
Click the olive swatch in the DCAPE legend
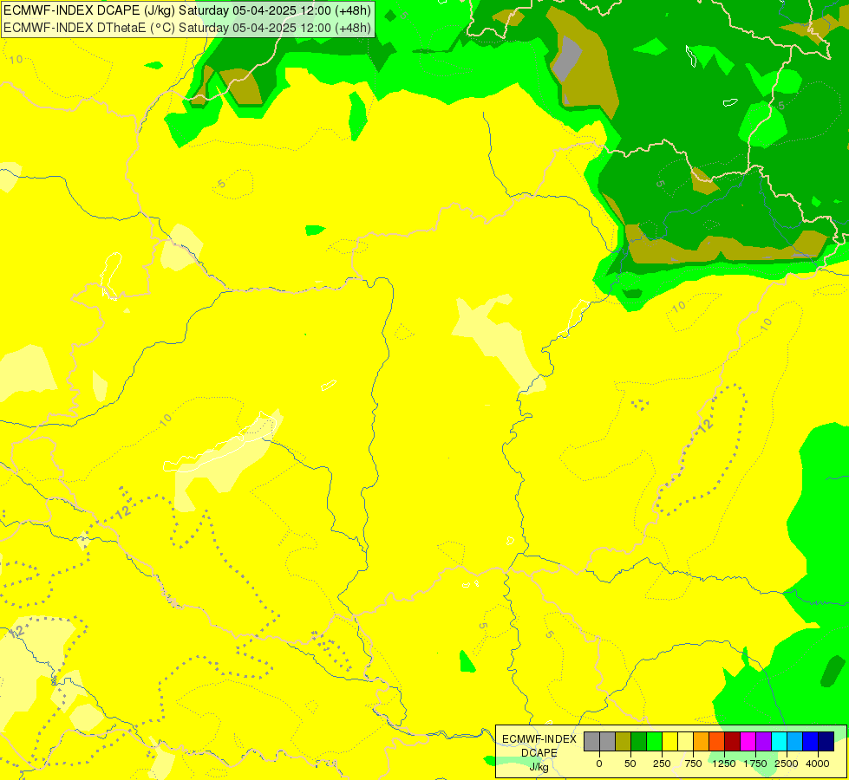coord(623,741)
